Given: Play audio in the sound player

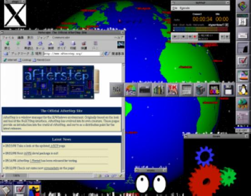Looking at the screenshot, I should 175,37.
